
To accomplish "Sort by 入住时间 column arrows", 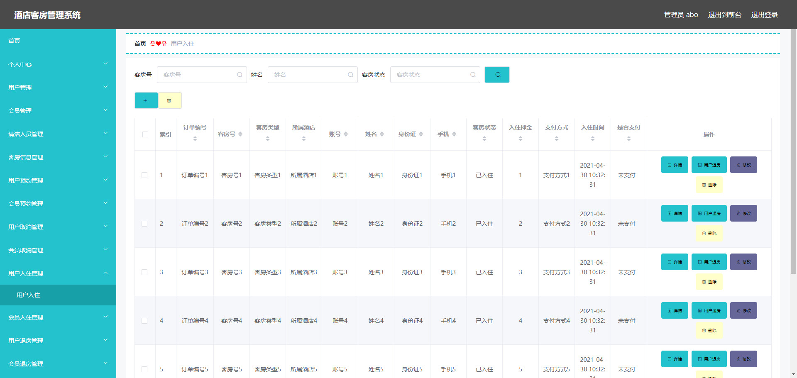I will coord(593,139).
